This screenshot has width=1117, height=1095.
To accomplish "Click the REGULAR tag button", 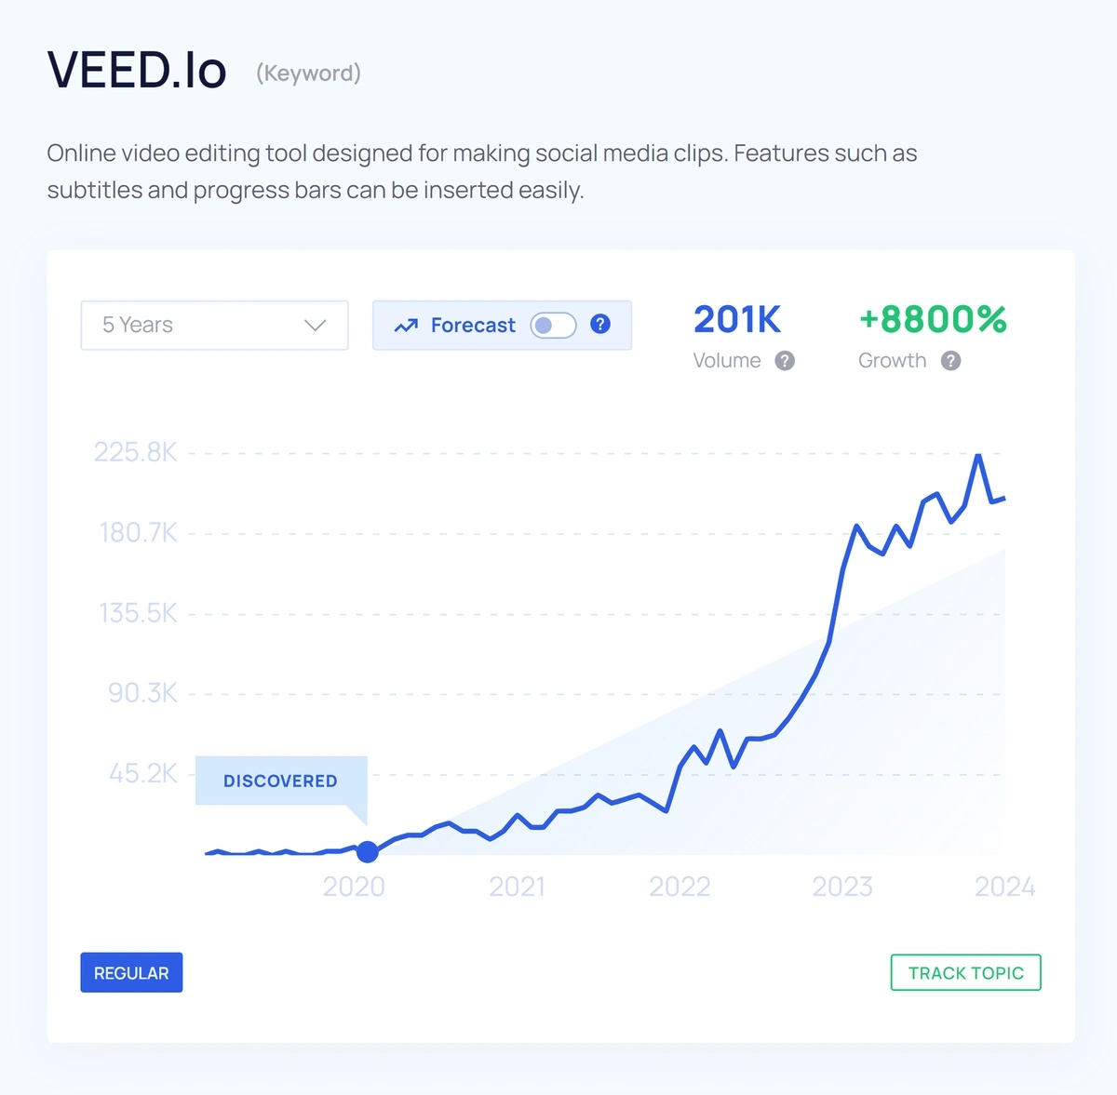I will coord(131,972).
